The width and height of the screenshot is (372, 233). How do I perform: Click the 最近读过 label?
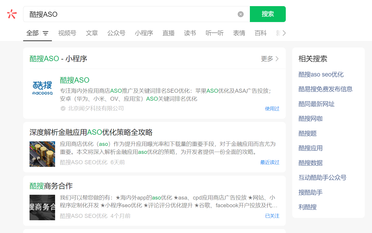[x=270, y=162]
